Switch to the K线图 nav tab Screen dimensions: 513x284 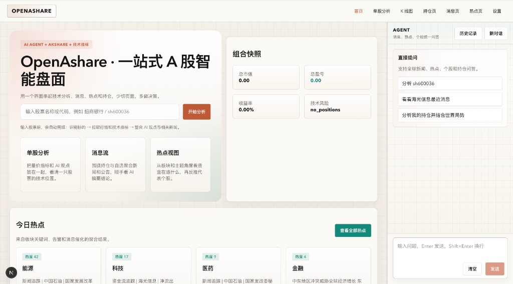(x=407, y=11)
